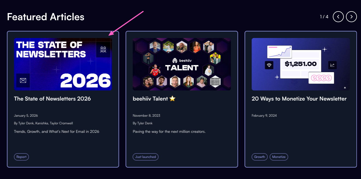
Task: Click the beehiiv logo in Talent banner
Action: point(182,61)
